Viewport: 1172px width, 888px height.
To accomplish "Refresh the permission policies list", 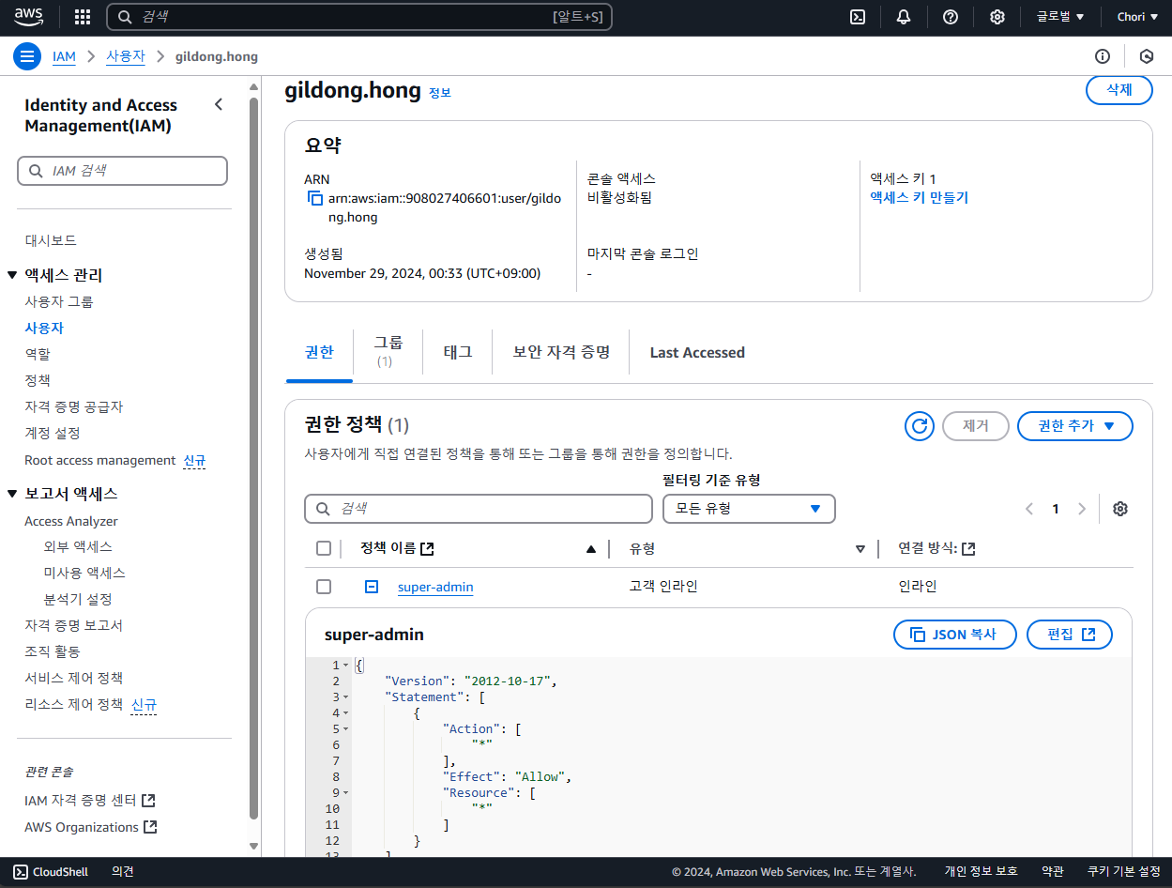I will click(920, 426).
